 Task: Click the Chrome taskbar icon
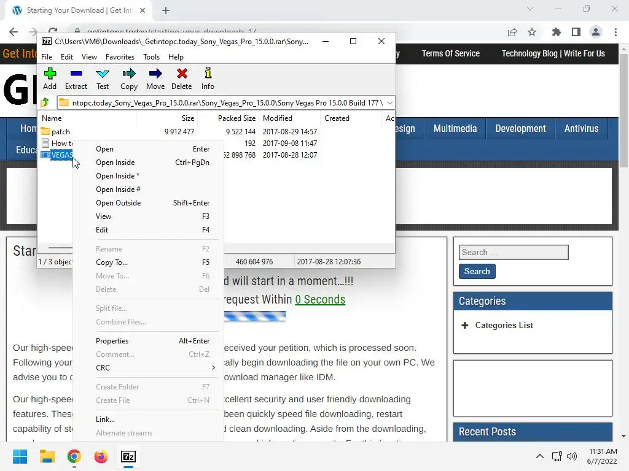pyautogui.click(x=74, y=456)
